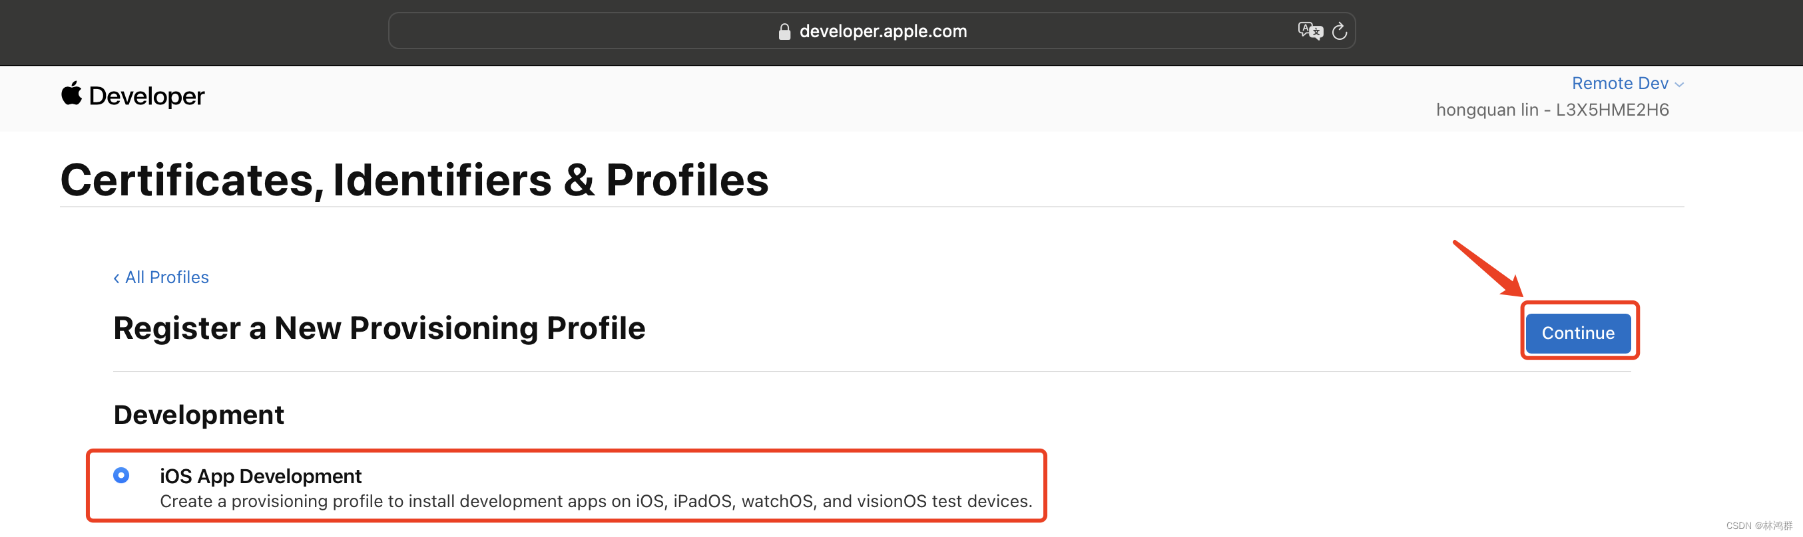Click the padlock icon in address bar
Image resolution: width=1803 pixels, height=537 pixels.
tap(784, 31)
